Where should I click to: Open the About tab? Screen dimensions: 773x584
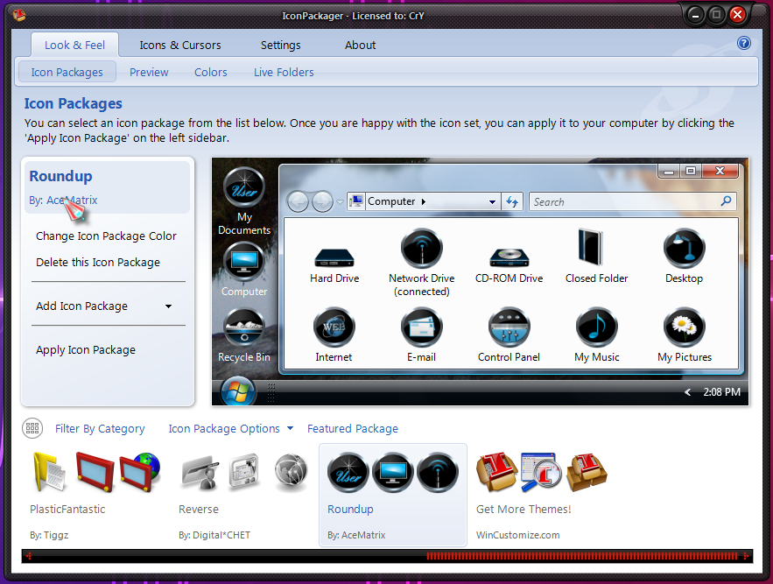click(x=360, y=45)
